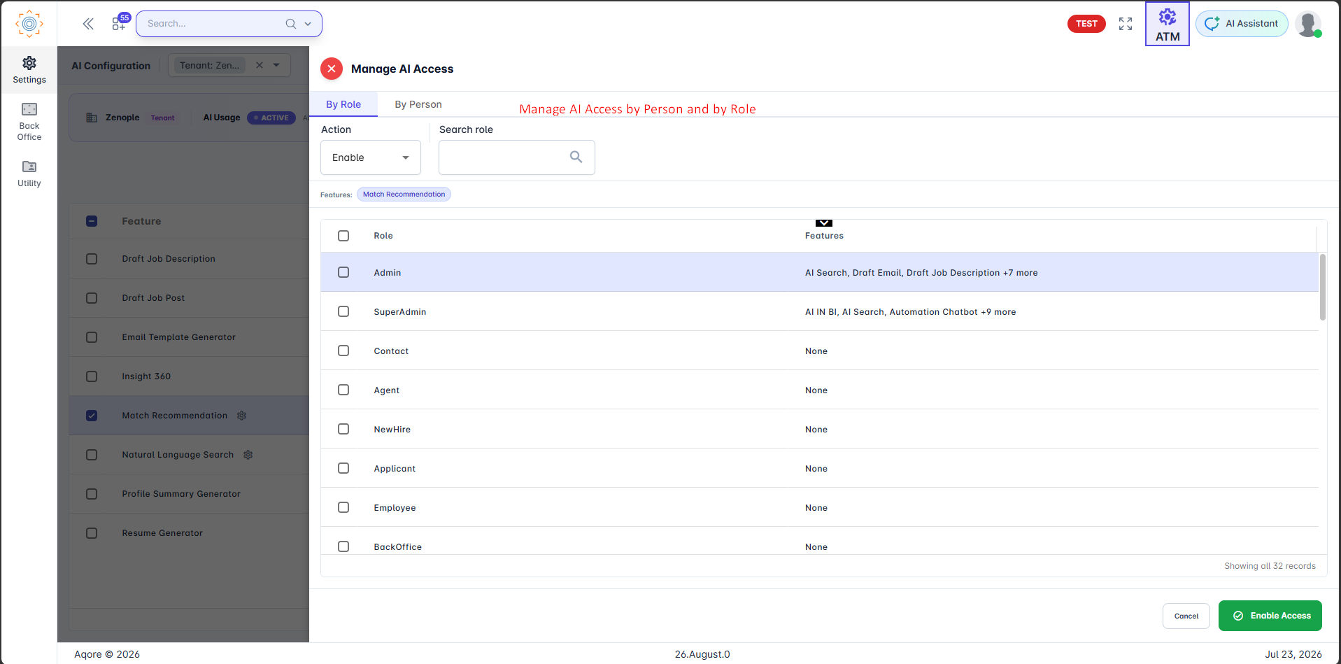
Task: Select the By Role tab
Action: [x=343, y=104]
